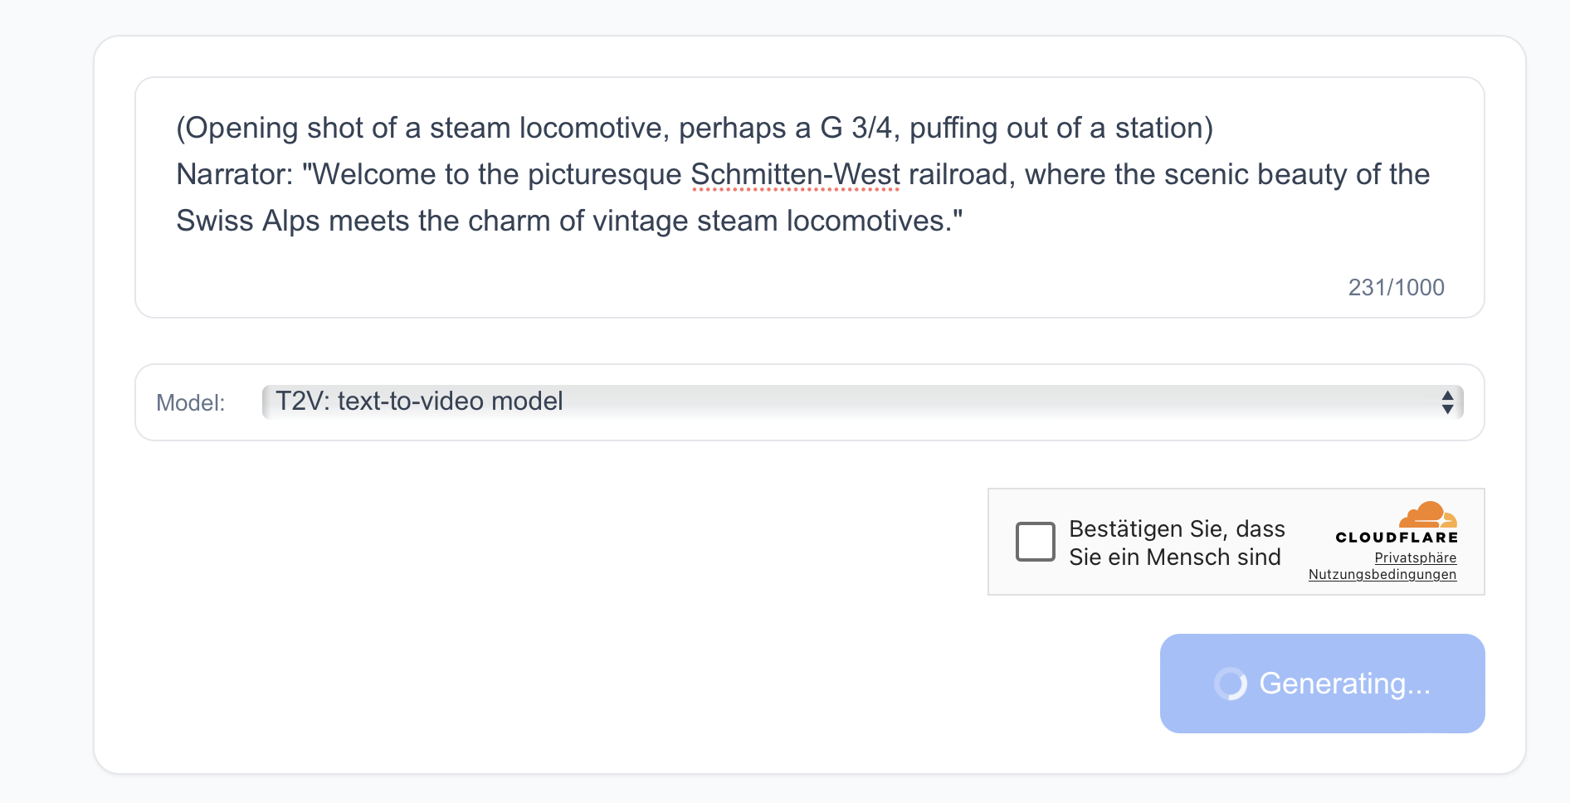Image resolution: width=1570 pixels, height=803 pixels.
Task: Place cursor on 'Narrator:' in prompt
Action: click(235, 174)
